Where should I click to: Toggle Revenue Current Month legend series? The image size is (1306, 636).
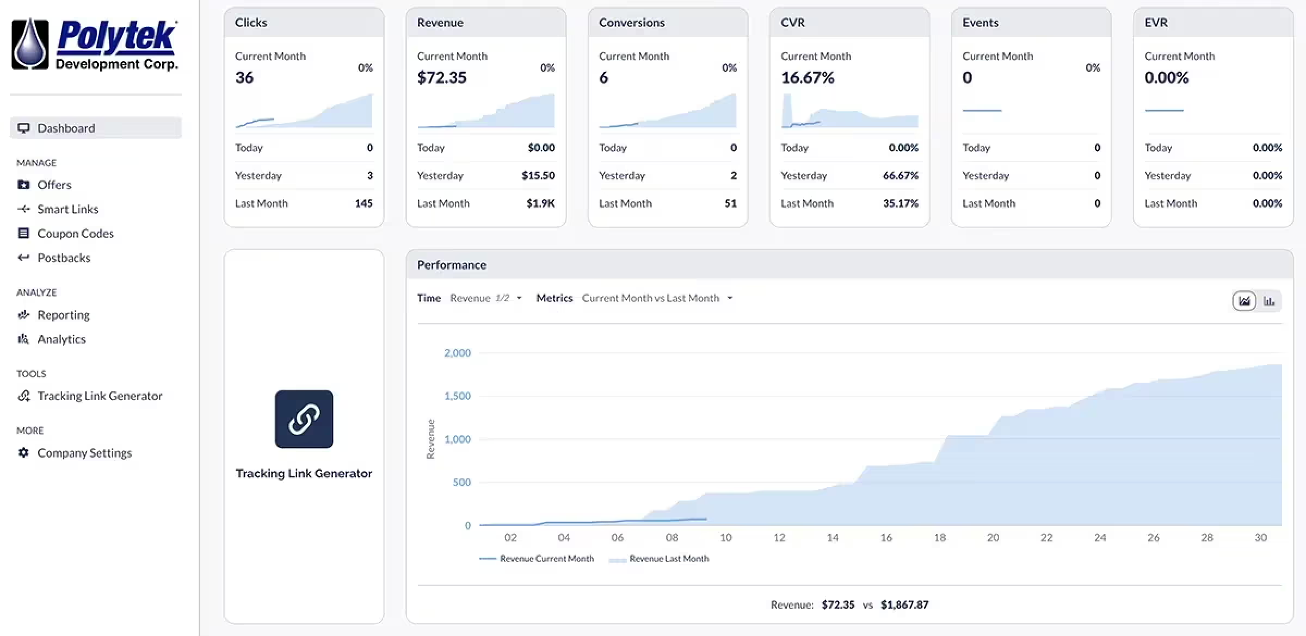coord(546,558)
